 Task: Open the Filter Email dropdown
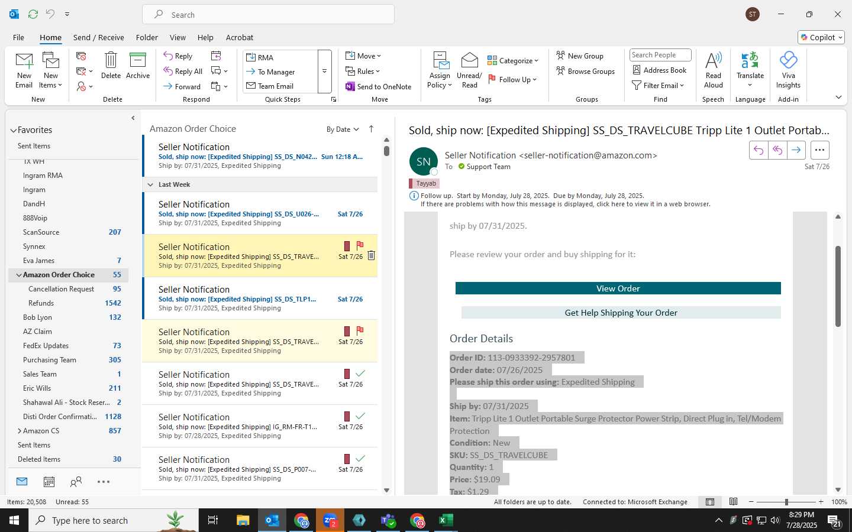click(659, 86)
